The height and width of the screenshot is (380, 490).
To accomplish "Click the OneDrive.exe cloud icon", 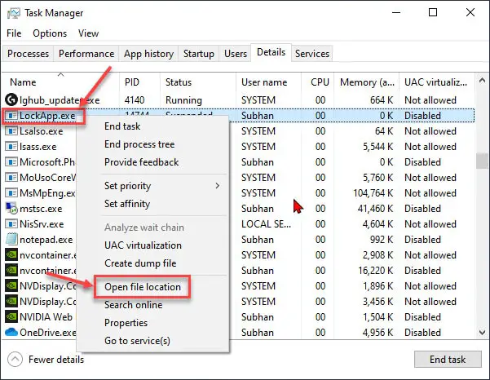I will (11, 332).
